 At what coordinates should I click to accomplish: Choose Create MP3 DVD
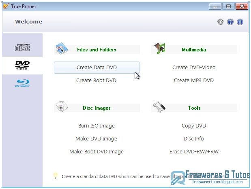pyautogui.click(x=194, y=81)
